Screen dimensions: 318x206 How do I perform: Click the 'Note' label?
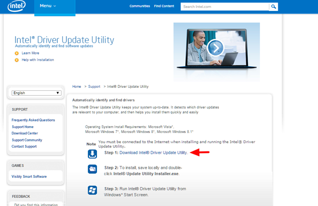click(x=91, y=144)
